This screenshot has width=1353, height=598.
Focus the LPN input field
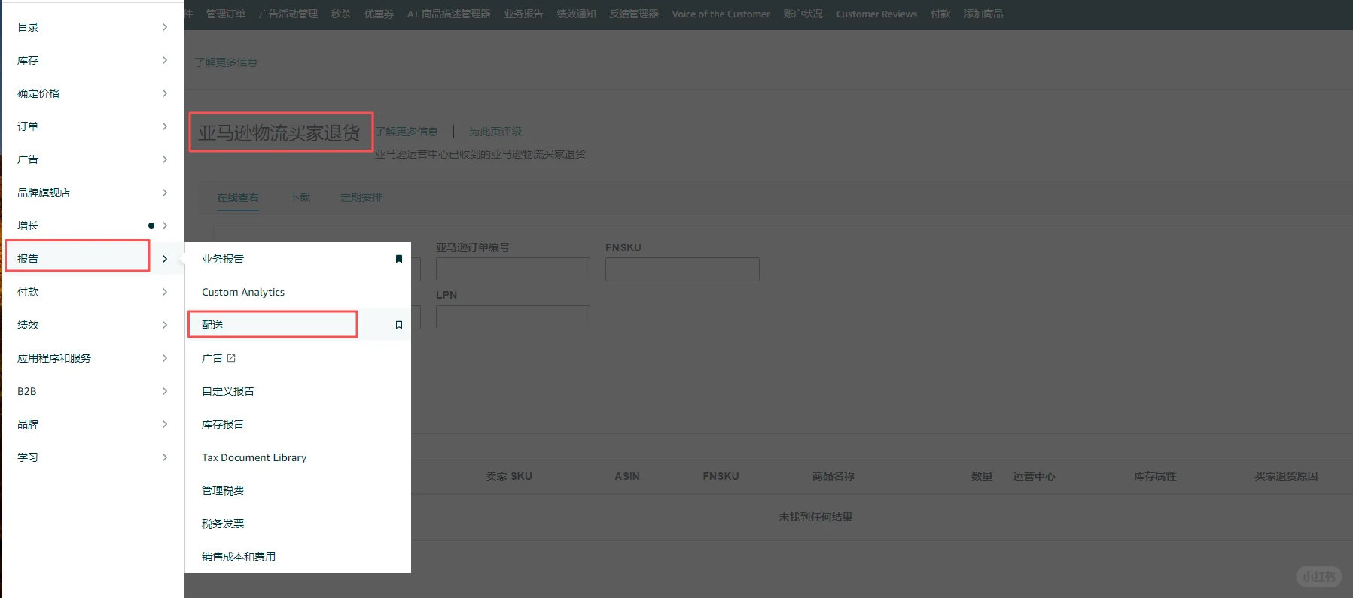(513, 317)
